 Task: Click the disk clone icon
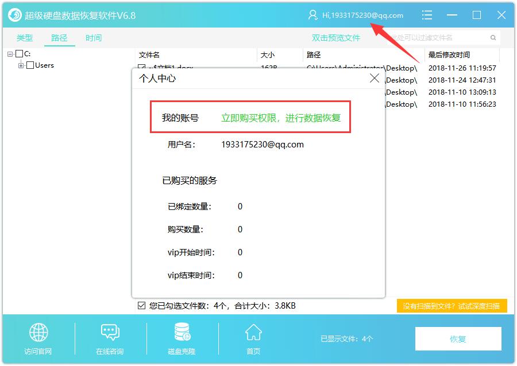pyautogui.click(x=182, y=333)
